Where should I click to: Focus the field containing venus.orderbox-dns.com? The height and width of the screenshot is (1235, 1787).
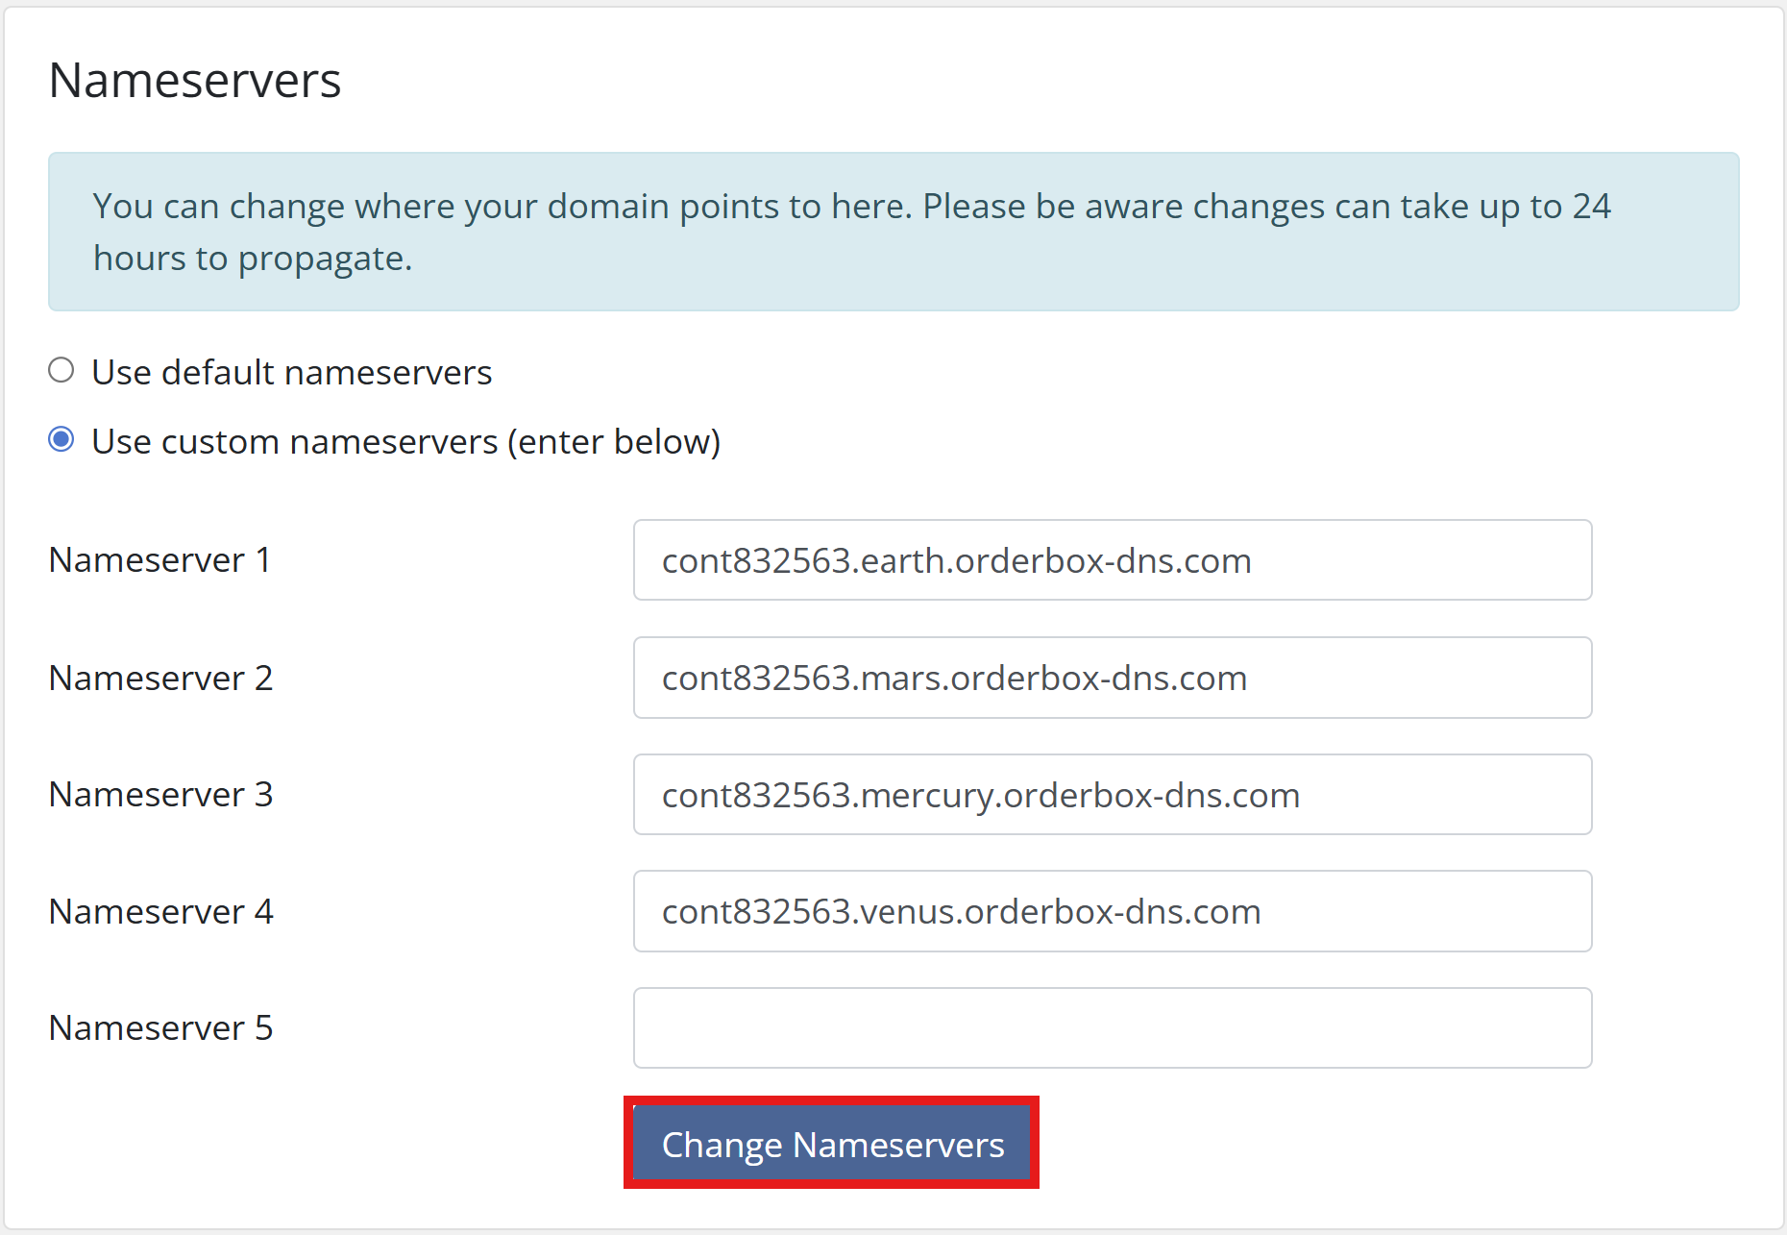click(1112, 911)
